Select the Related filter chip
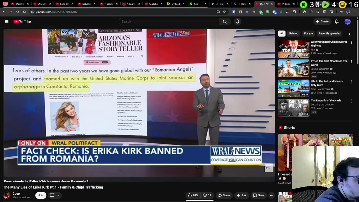The width and height of the screenshot is (359, 202). click(x=294, y=33)
